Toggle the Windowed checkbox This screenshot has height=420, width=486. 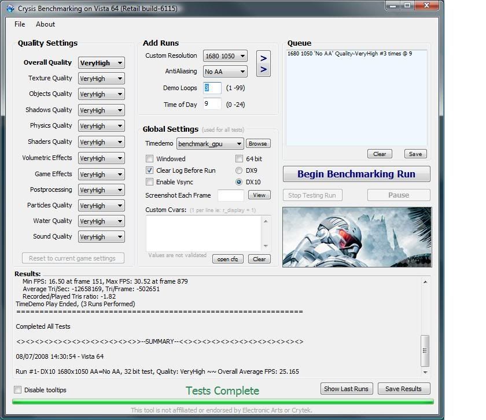coord(149,159)
